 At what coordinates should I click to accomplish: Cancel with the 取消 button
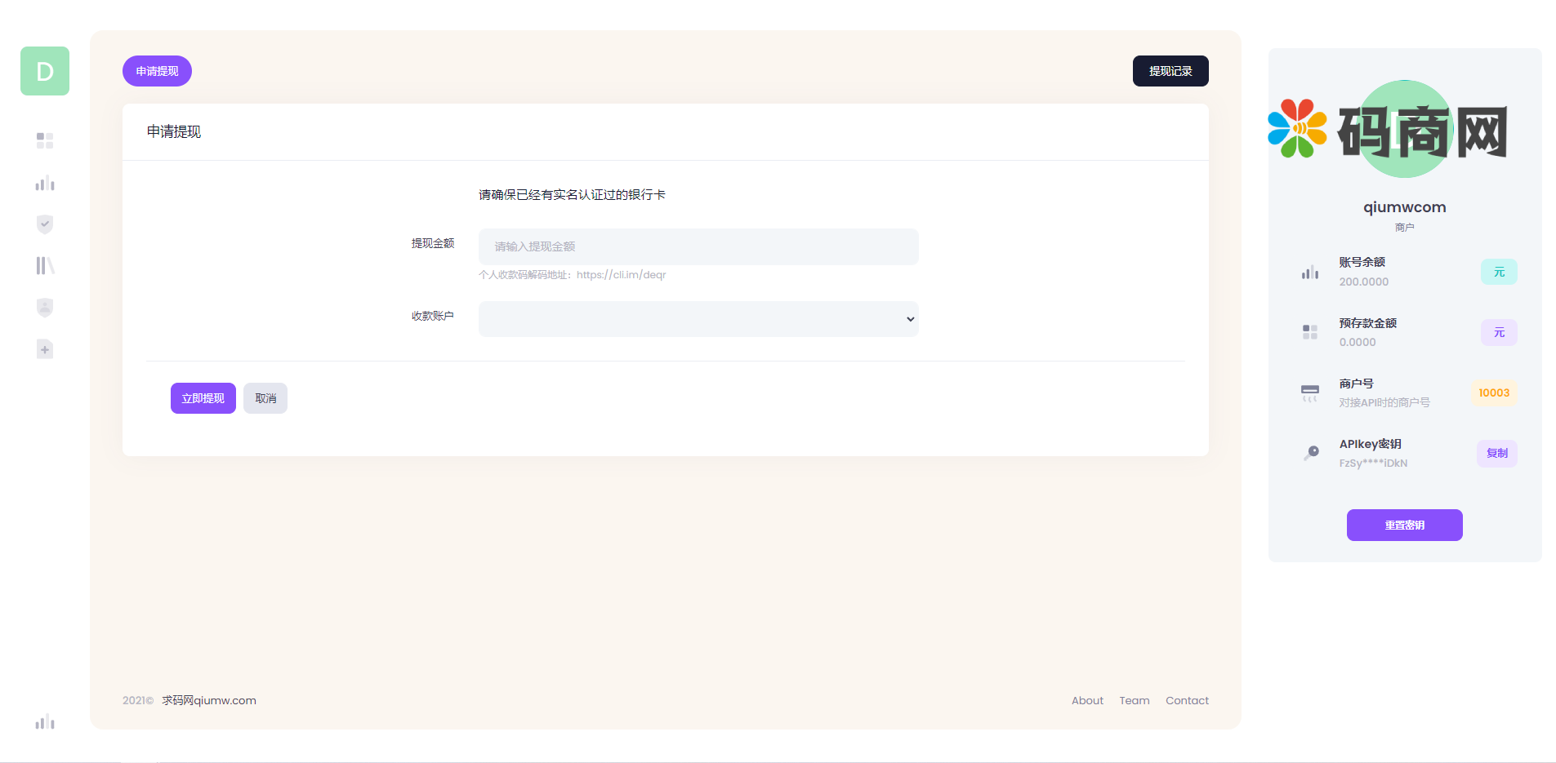[x=265, y=398]
